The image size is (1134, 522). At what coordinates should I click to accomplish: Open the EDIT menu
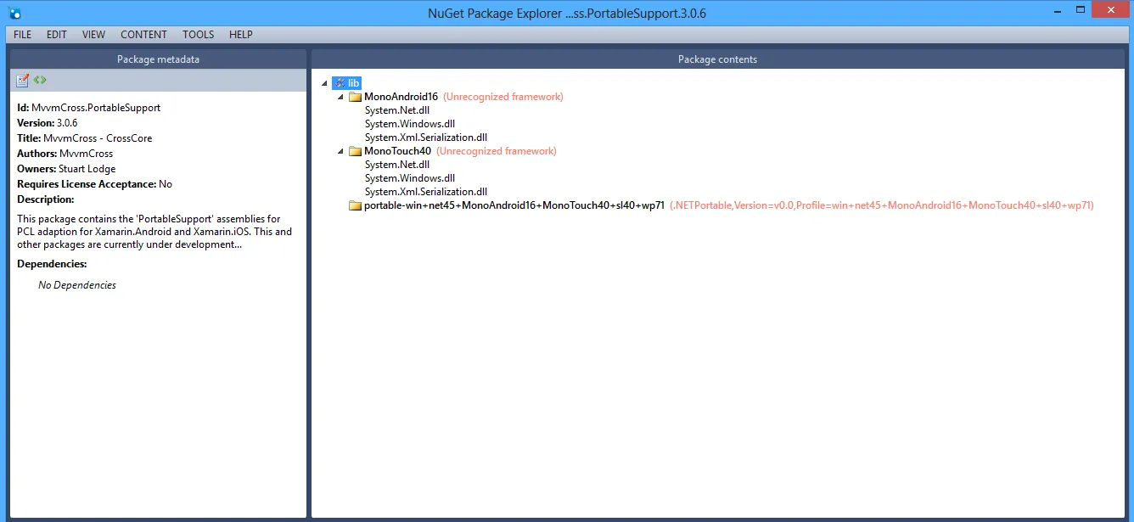[x=57, y=35]
